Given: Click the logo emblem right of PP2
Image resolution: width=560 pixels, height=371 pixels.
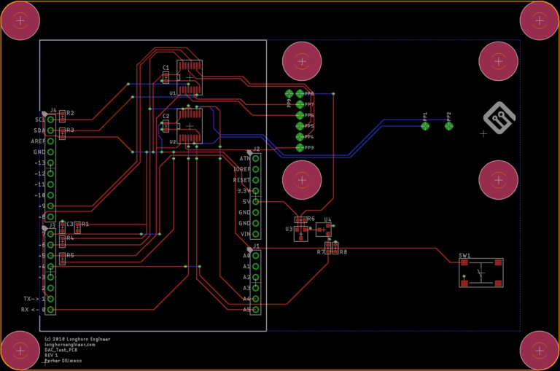Looking at the screenshot, I should (500, 117).
